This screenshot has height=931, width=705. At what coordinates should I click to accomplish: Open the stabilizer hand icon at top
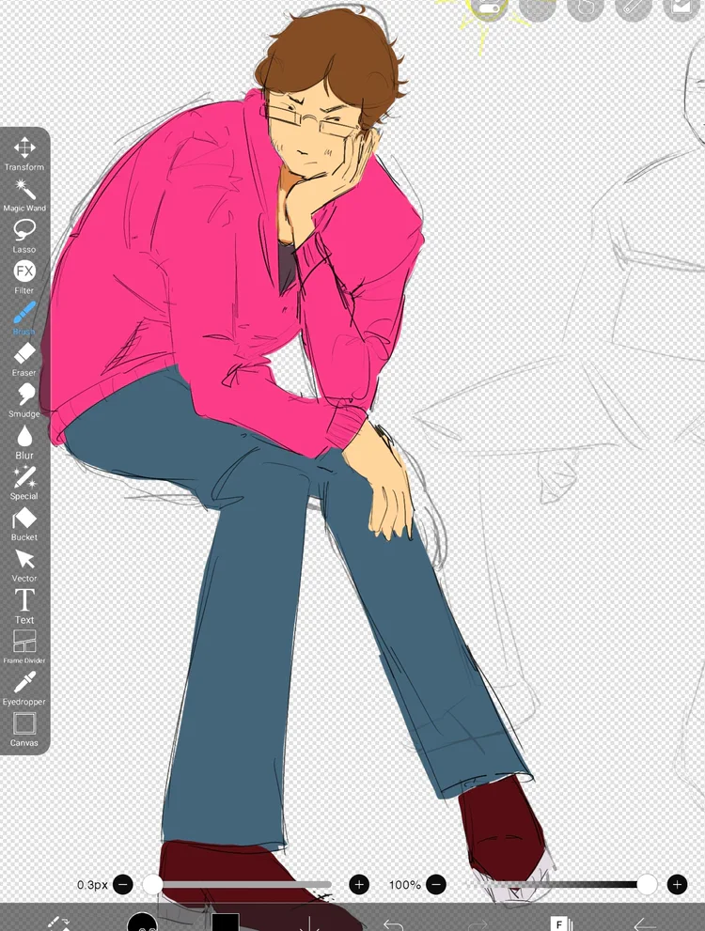point(585,8)
